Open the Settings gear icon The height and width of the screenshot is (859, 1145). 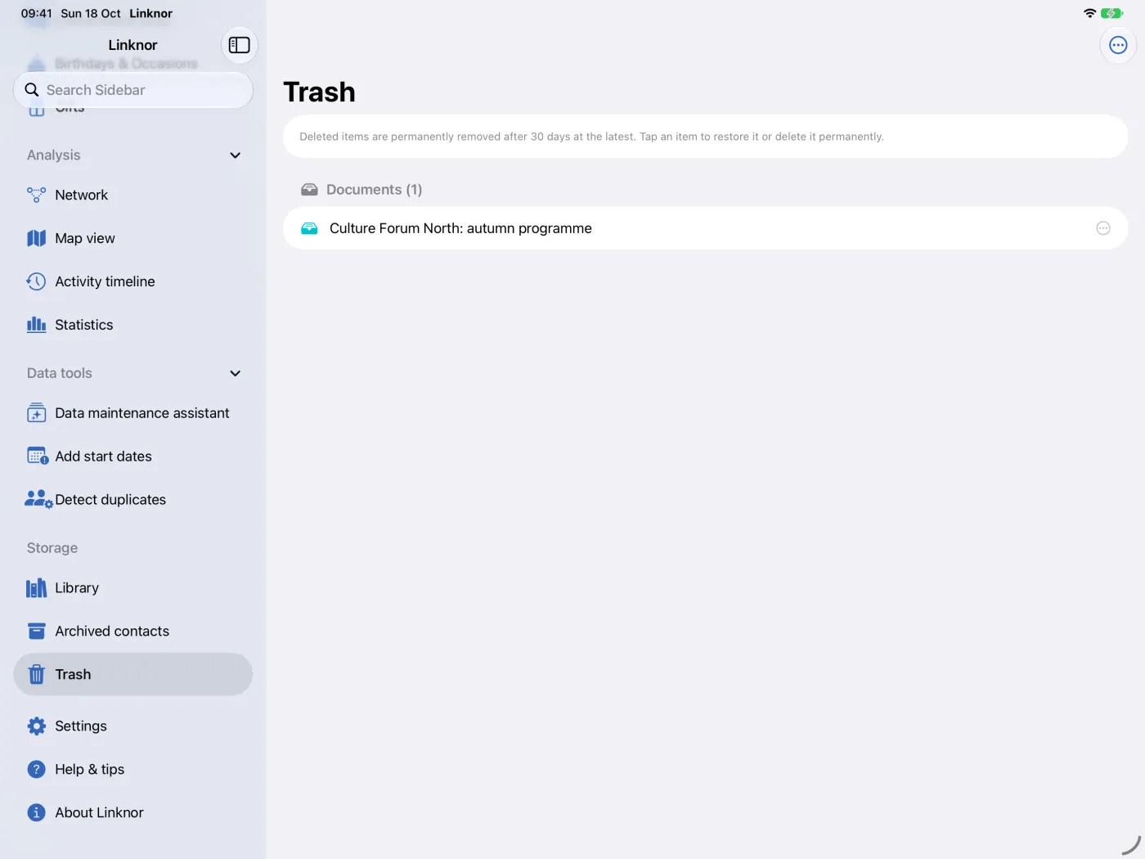tap(36, 726)
